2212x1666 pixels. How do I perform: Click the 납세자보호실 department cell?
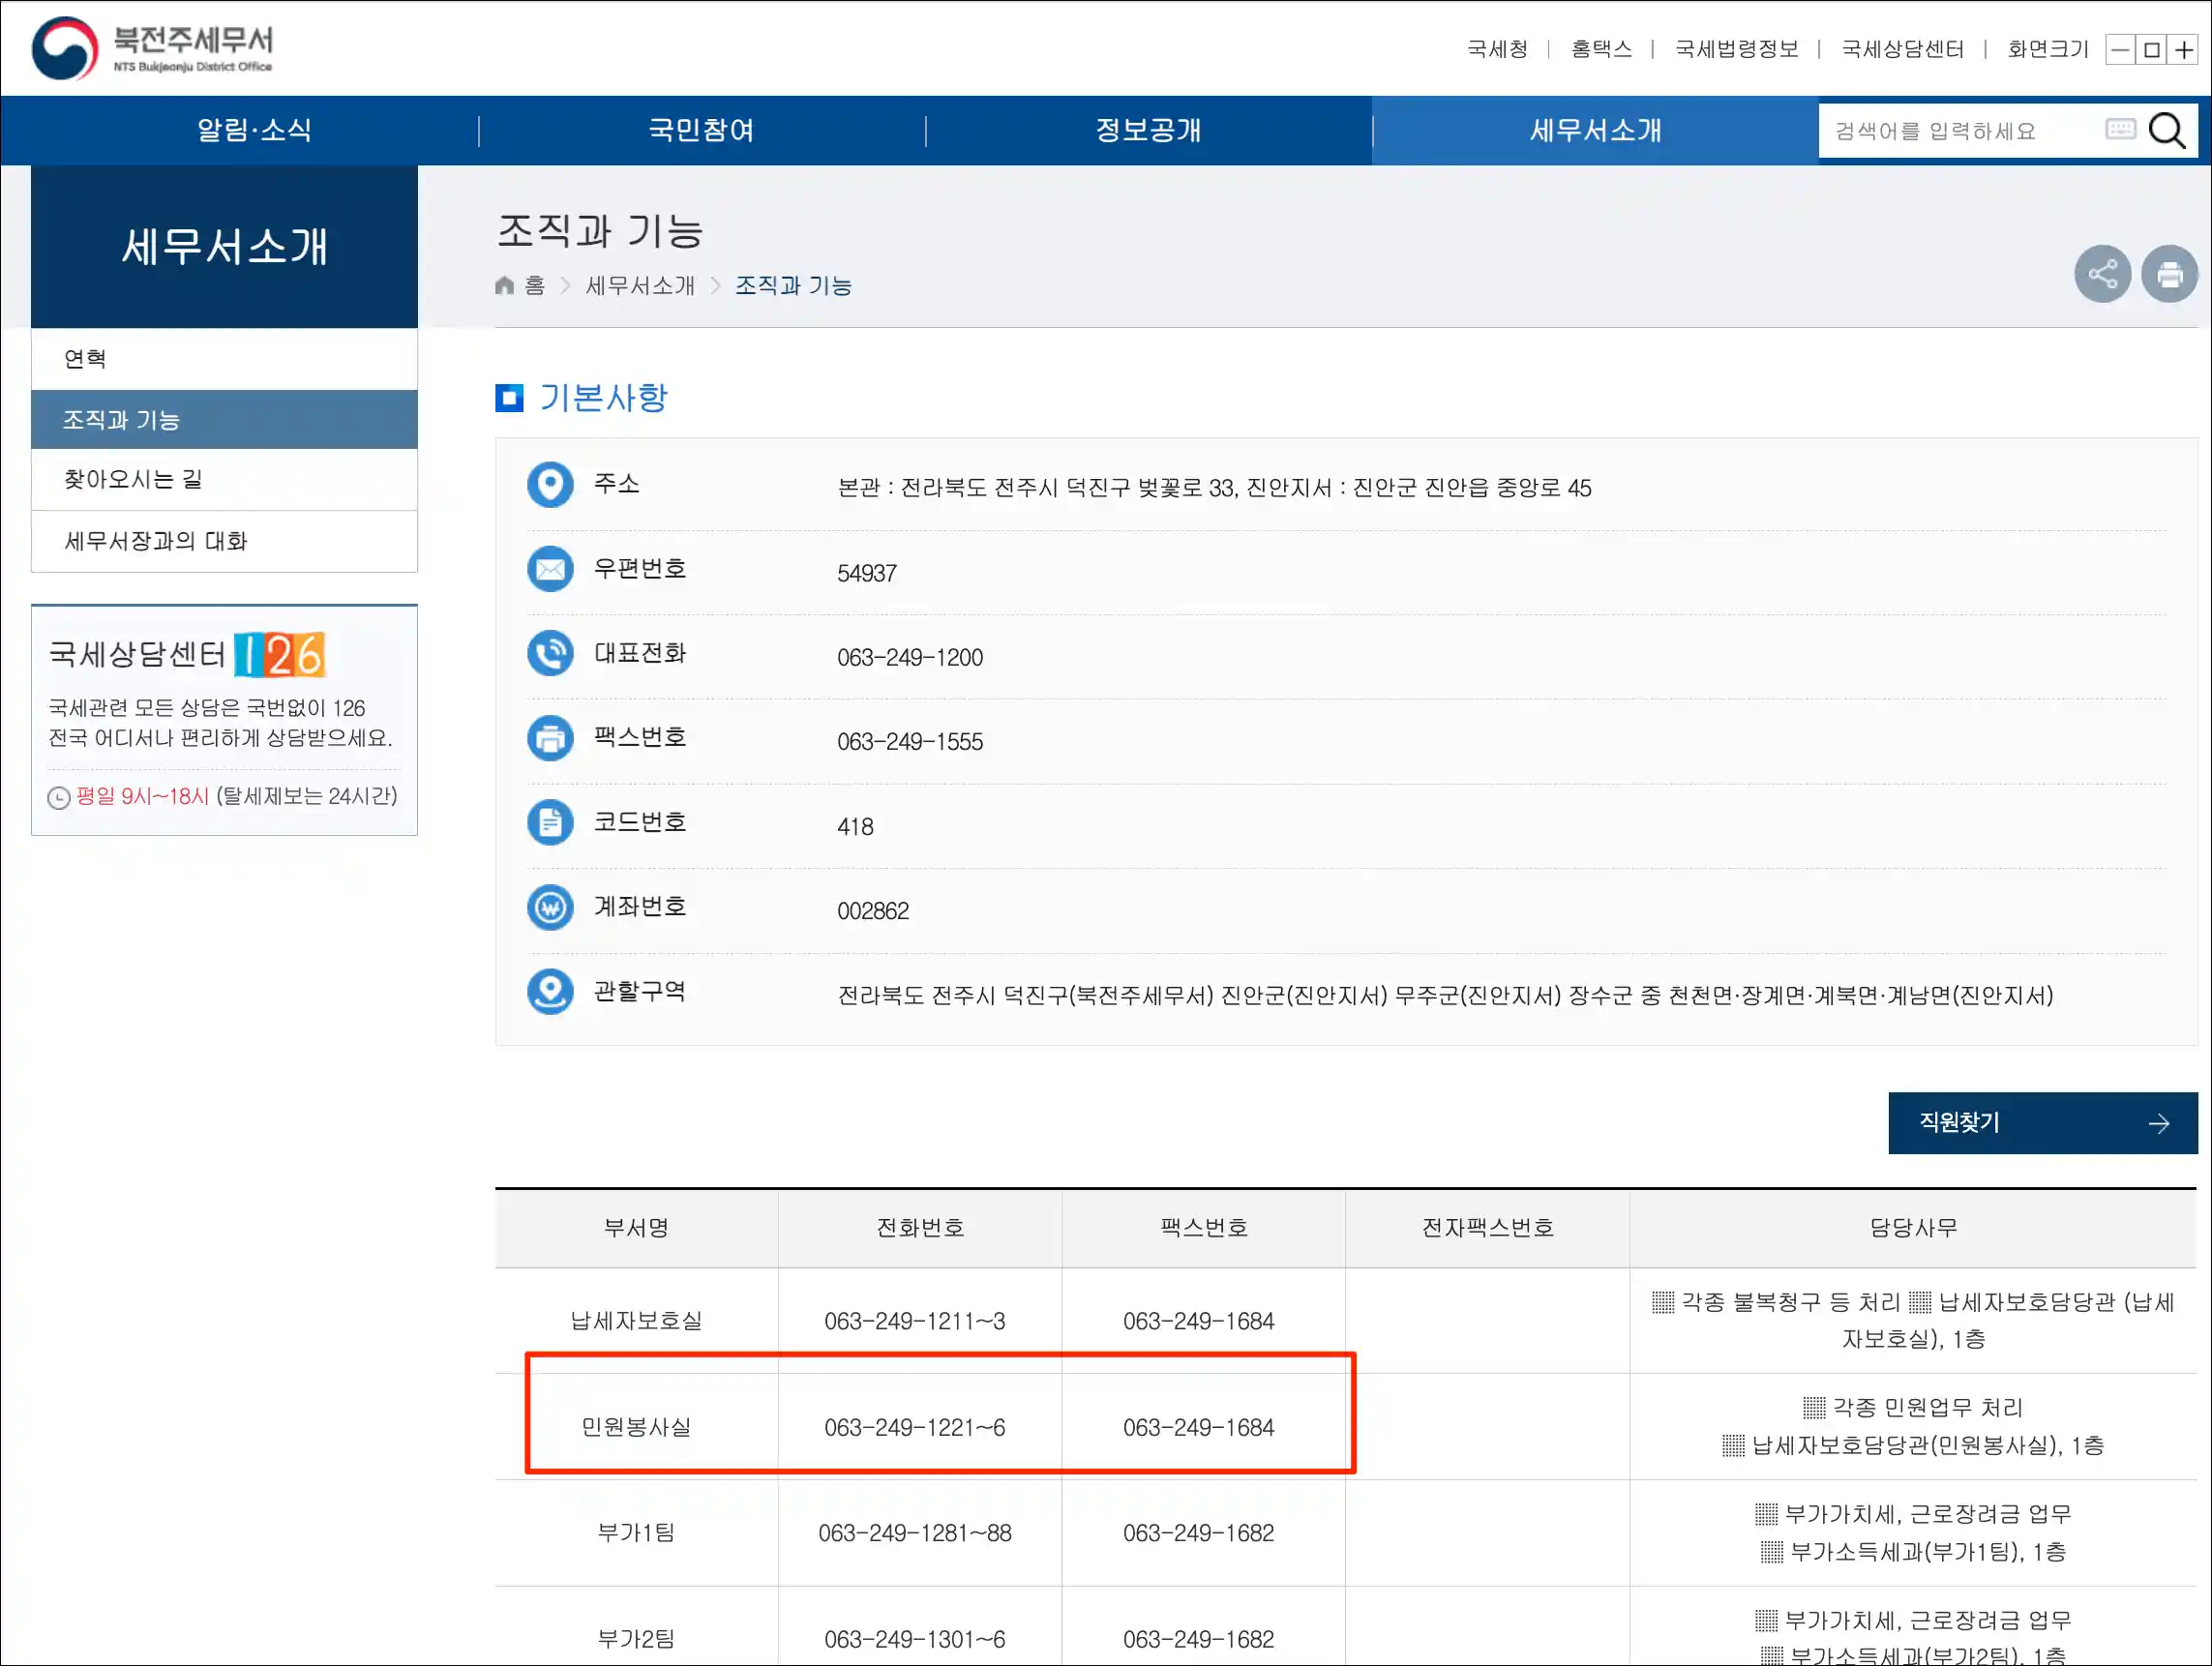point(636,1321)
